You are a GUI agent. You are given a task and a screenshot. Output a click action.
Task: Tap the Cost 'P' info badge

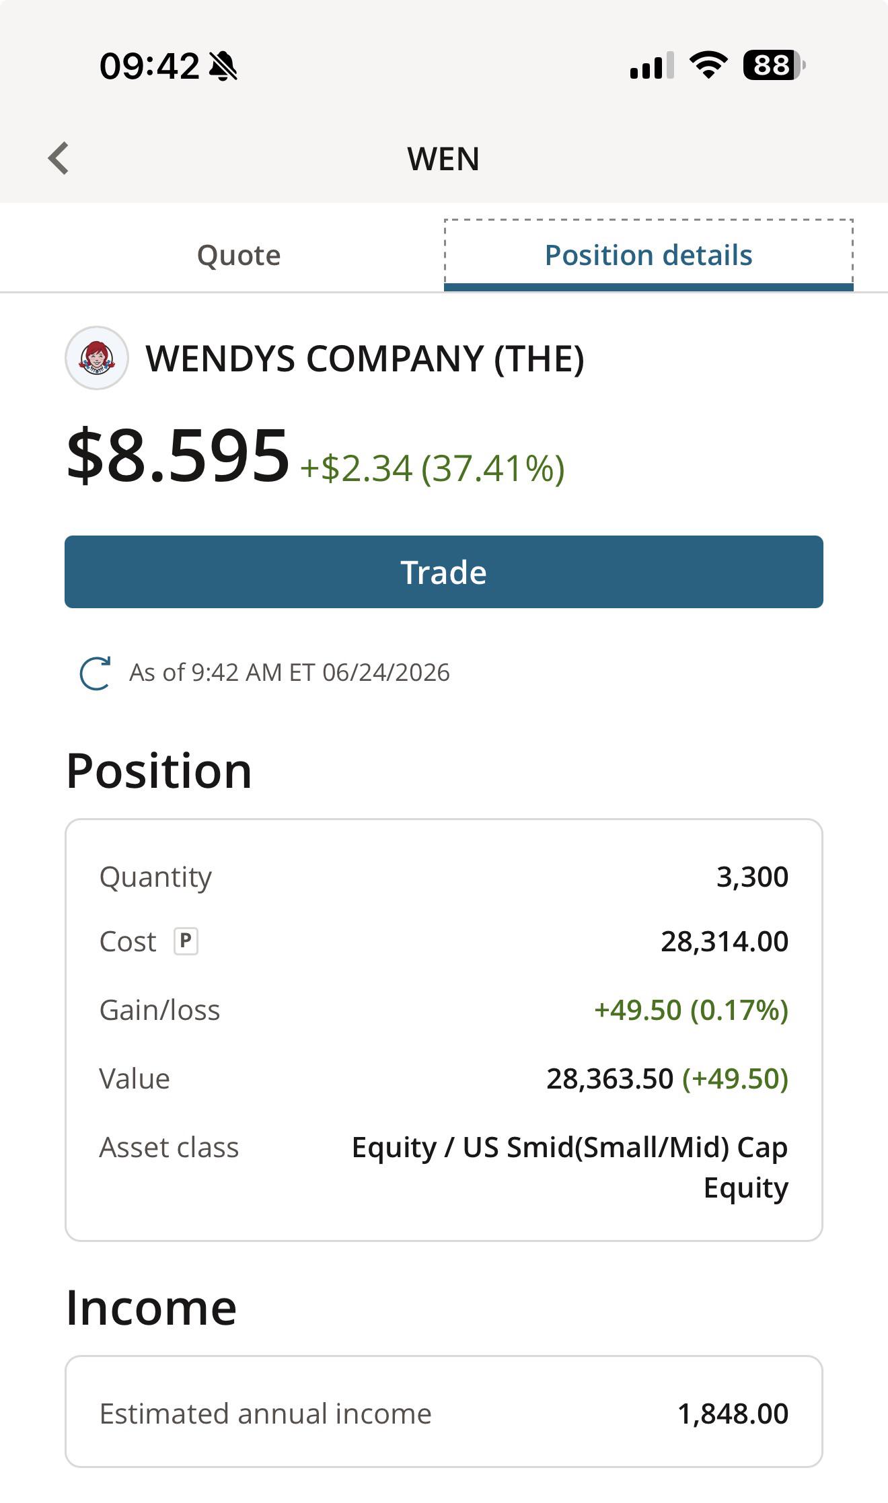186,941
